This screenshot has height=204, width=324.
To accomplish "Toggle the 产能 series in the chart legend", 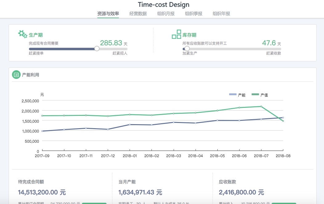I will (237, 95).
